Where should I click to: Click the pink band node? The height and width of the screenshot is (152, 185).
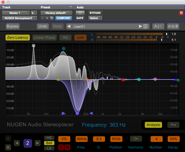[155, 79]
